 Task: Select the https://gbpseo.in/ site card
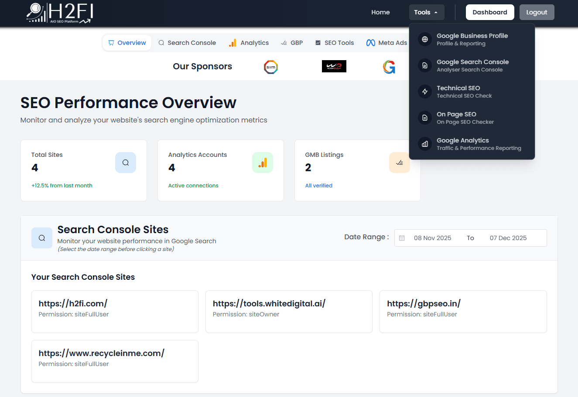pos(463,311)
